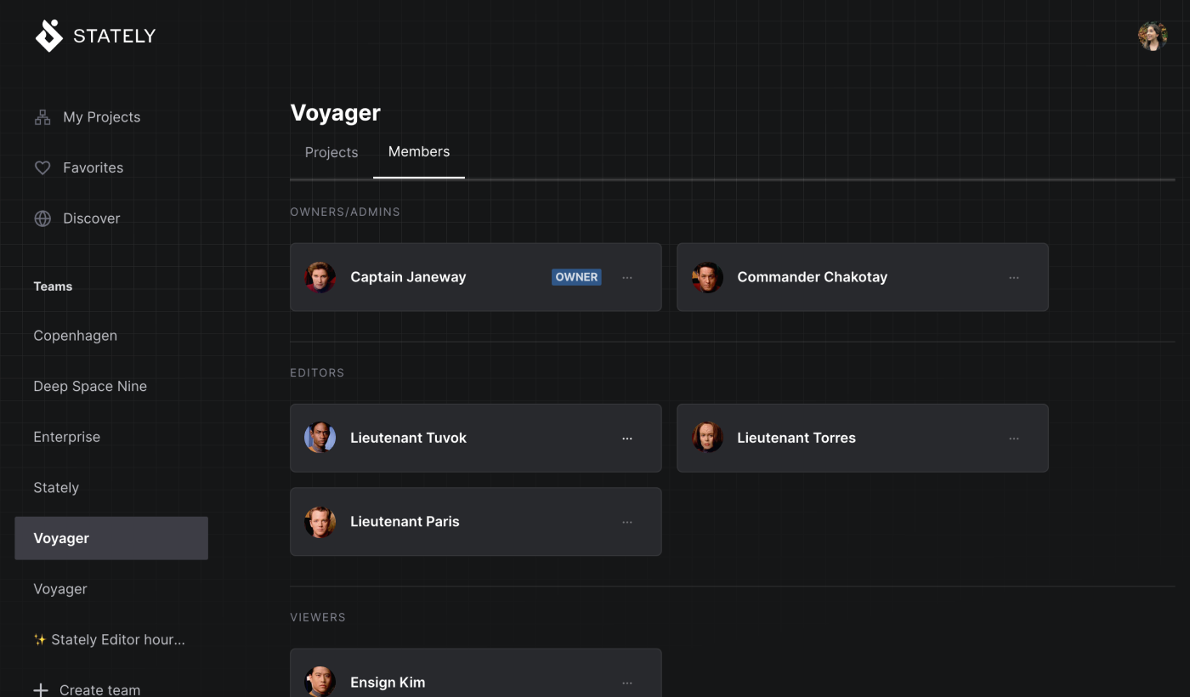
Task: Open the Copenhagen team
Action: point(76,336)
